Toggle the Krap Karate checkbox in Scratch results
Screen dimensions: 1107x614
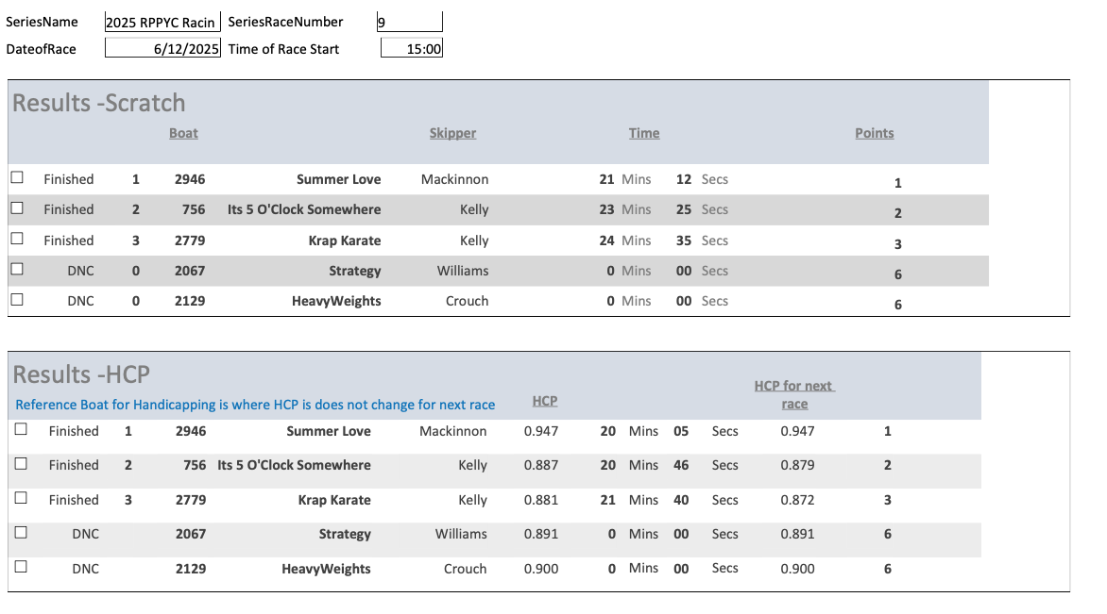tap(17, 240)
